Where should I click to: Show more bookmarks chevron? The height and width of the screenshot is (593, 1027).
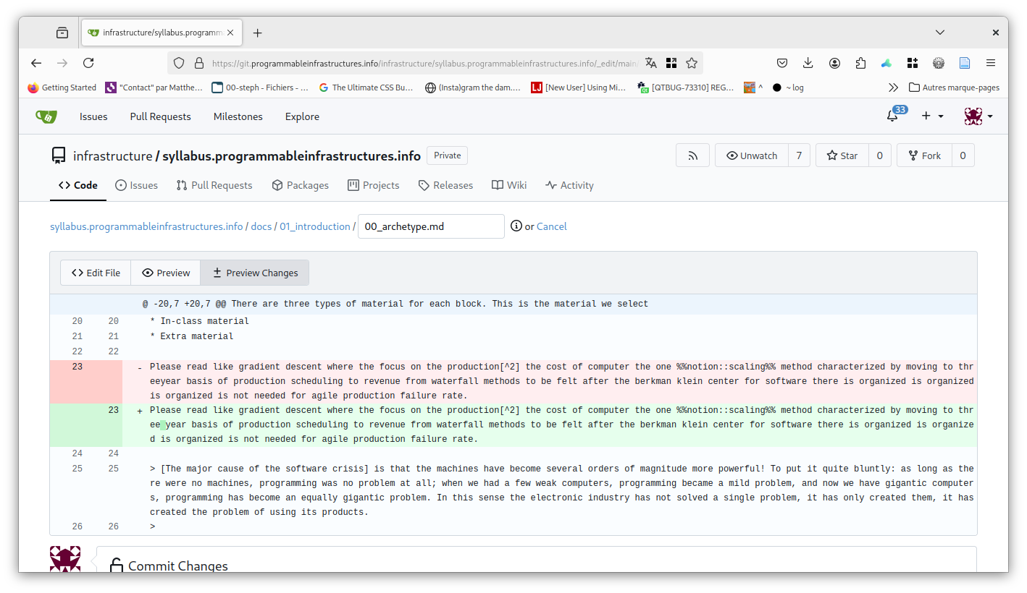893,88
